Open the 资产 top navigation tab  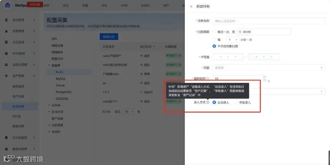click(166, 5)
